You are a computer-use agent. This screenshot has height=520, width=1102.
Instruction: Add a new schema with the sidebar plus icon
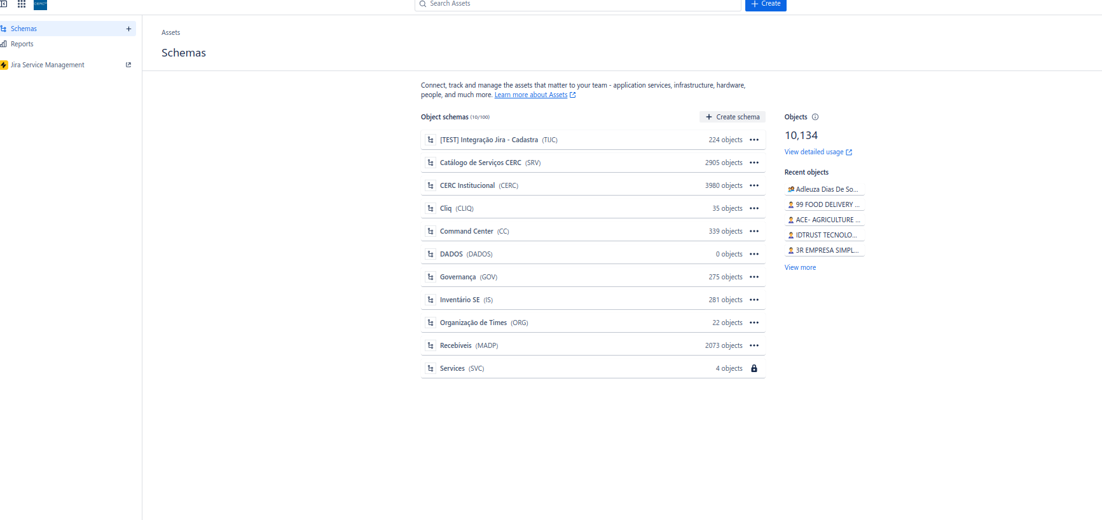(128, 29)
